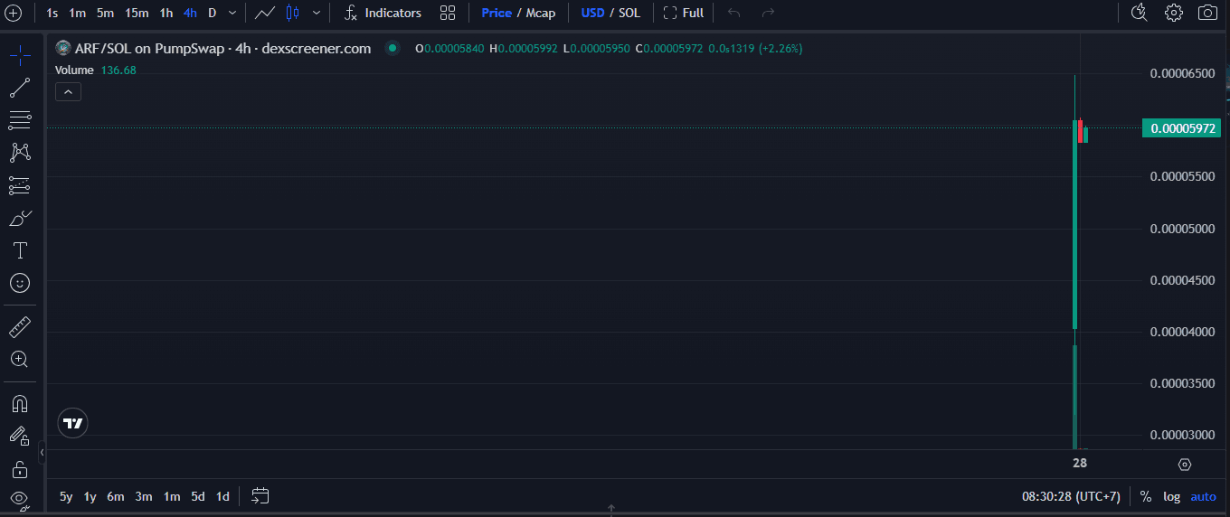Set range to 1y

click(x=90, y=496)
